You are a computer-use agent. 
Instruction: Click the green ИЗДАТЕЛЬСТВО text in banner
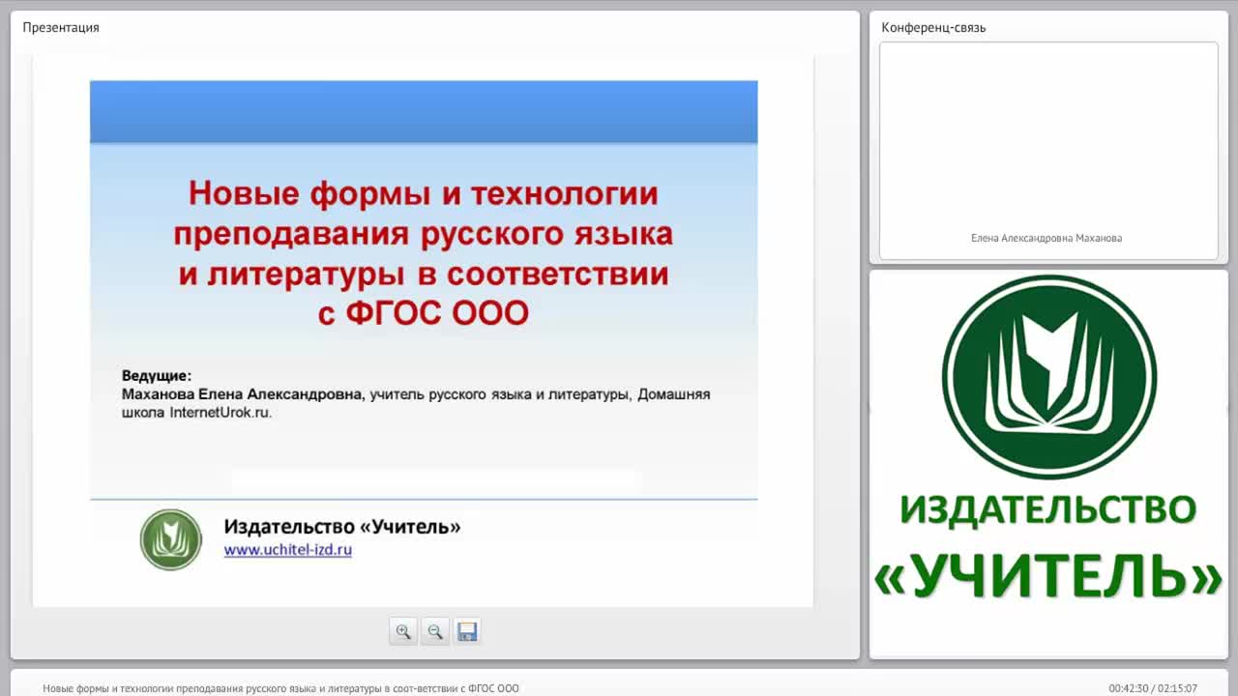(1048, 509)
